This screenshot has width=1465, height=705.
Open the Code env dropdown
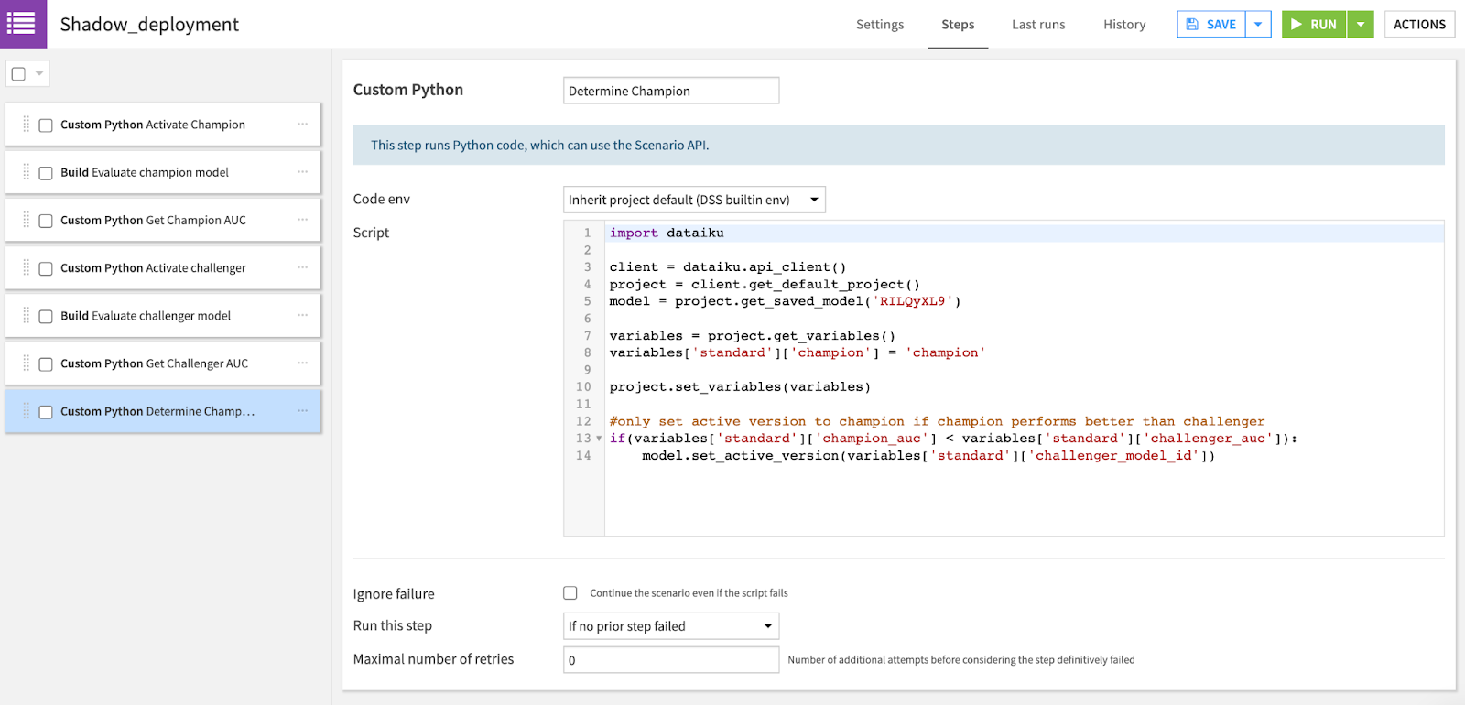click(694, 200)
